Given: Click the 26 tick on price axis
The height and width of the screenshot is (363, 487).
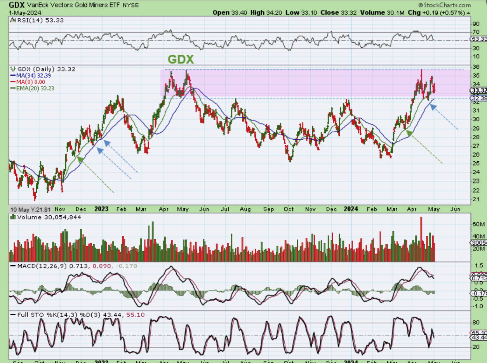Looking at the screenshot, I should tap(475, 154).
